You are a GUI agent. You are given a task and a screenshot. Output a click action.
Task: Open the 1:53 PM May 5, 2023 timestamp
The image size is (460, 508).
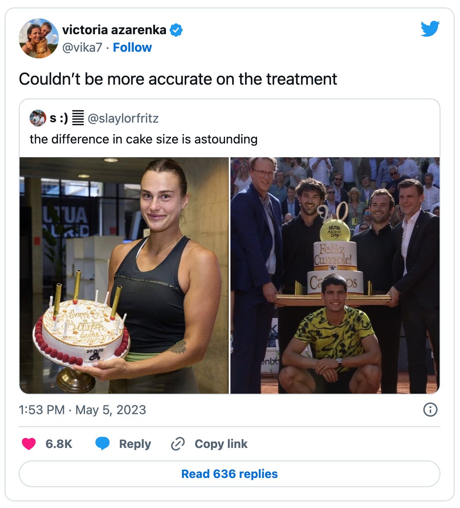82,410
